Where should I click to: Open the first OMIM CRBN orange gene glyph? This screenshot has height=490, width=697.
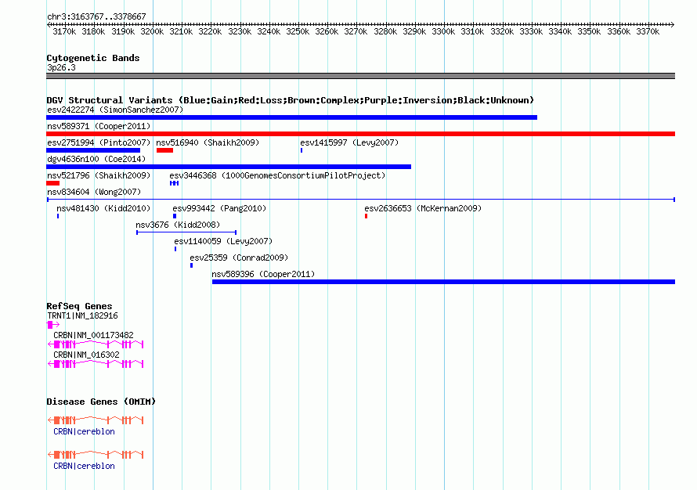click(x=96, y=420)
